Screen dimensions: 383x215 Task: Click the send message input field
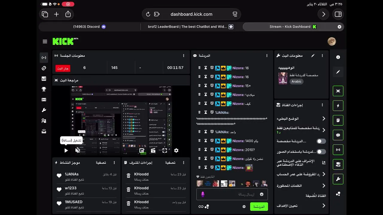232,194
